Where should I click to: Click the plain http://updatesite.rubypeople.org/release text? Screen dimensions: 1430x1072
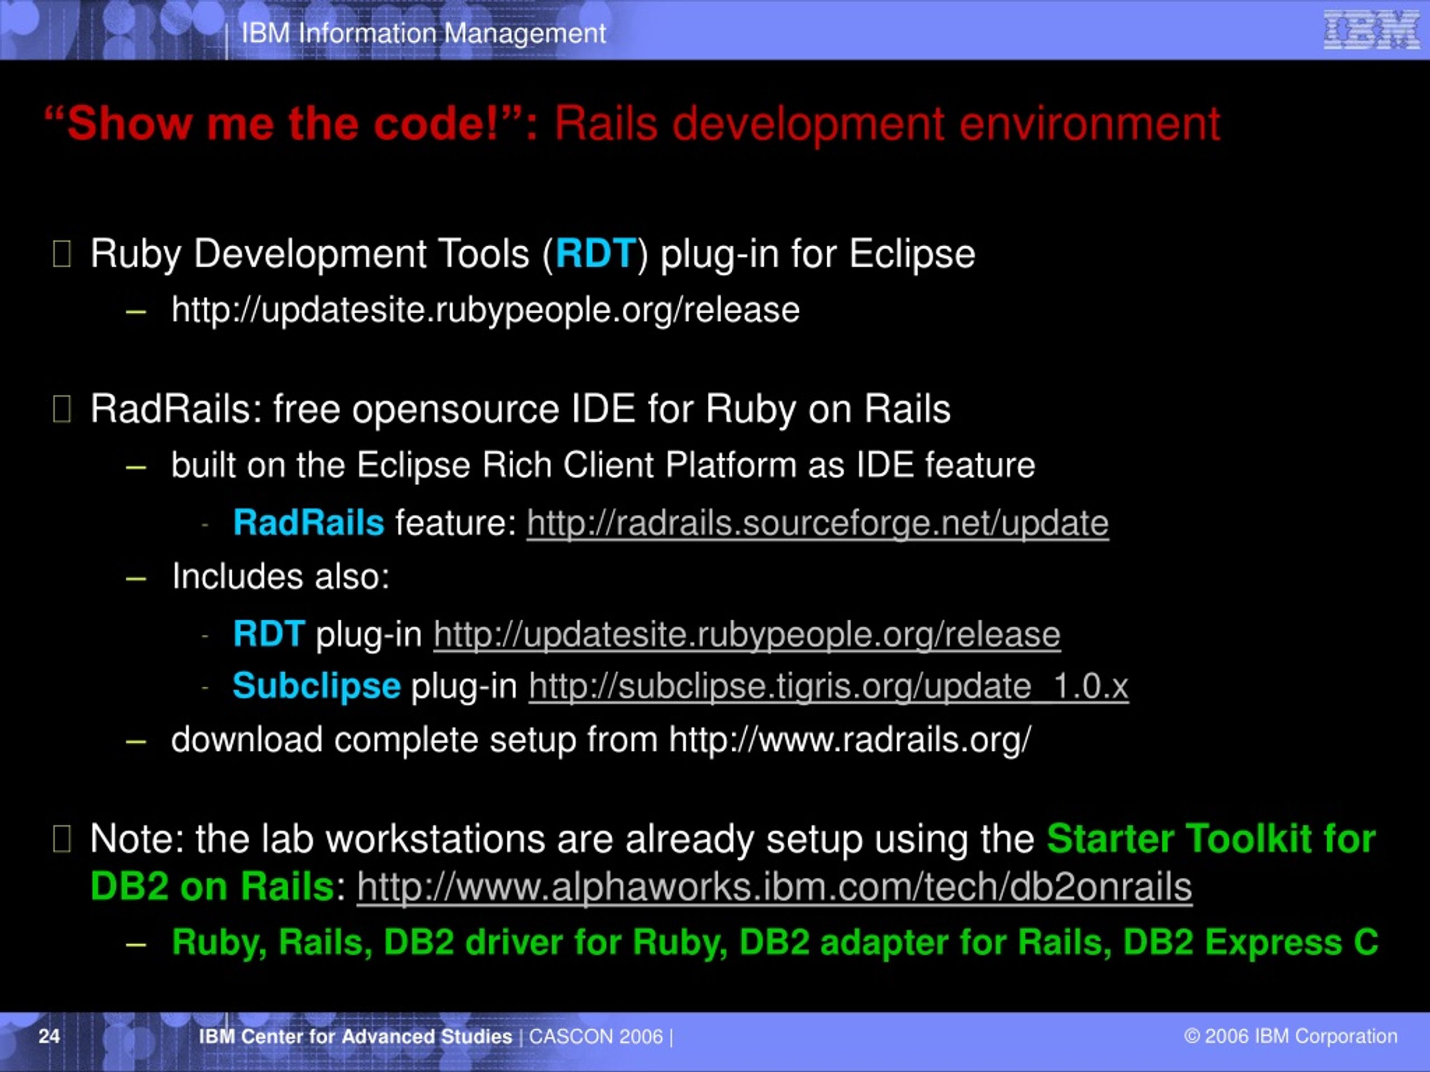[485, 310]
